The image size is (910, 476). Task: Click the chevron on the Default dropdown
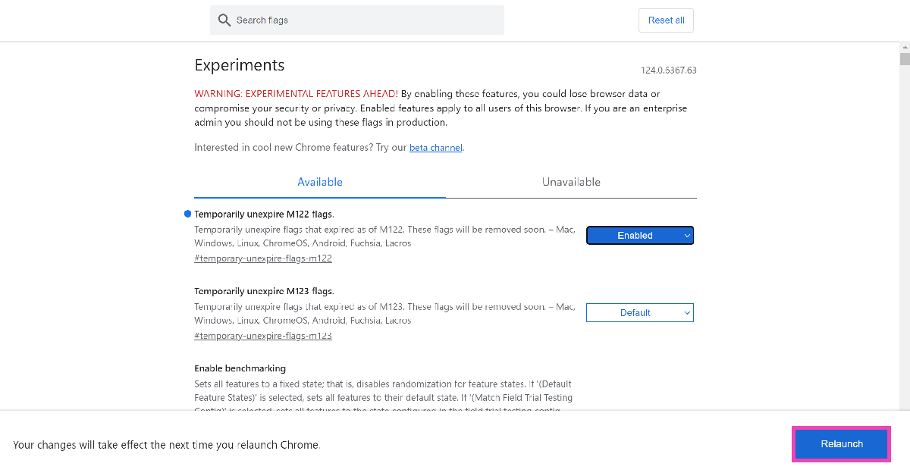click(686, 312)
